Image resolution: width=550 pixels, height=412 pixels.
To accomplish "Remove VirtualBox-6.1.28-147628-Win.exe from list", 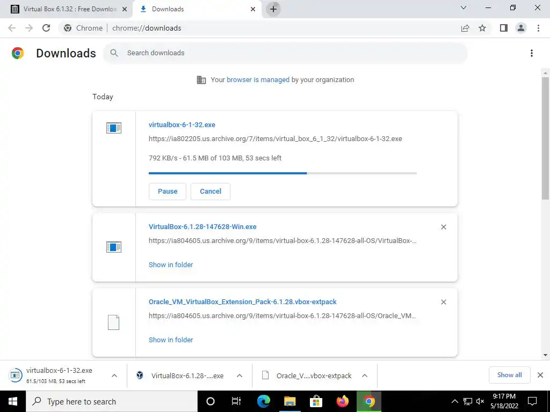I will [x=443, y=227].
